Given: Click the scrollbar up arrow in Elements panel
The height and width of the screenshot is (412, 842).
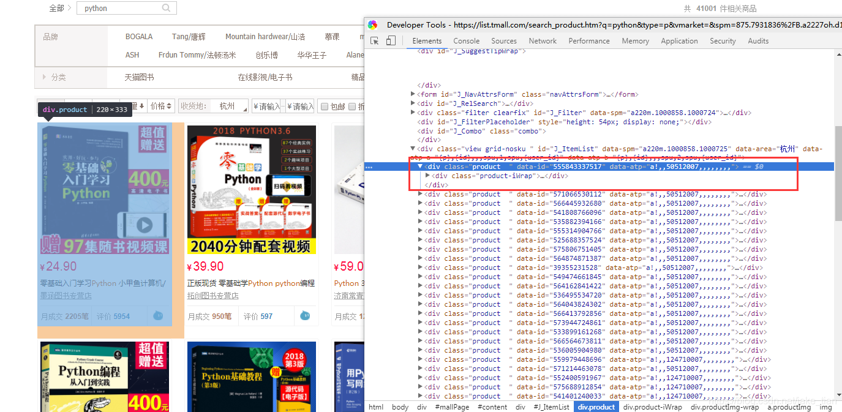Looking at the screenshot, I should coord(838,54).
